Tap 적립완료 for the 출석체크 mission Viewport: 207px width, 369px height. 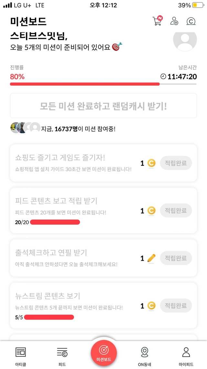tap(176, 258)
